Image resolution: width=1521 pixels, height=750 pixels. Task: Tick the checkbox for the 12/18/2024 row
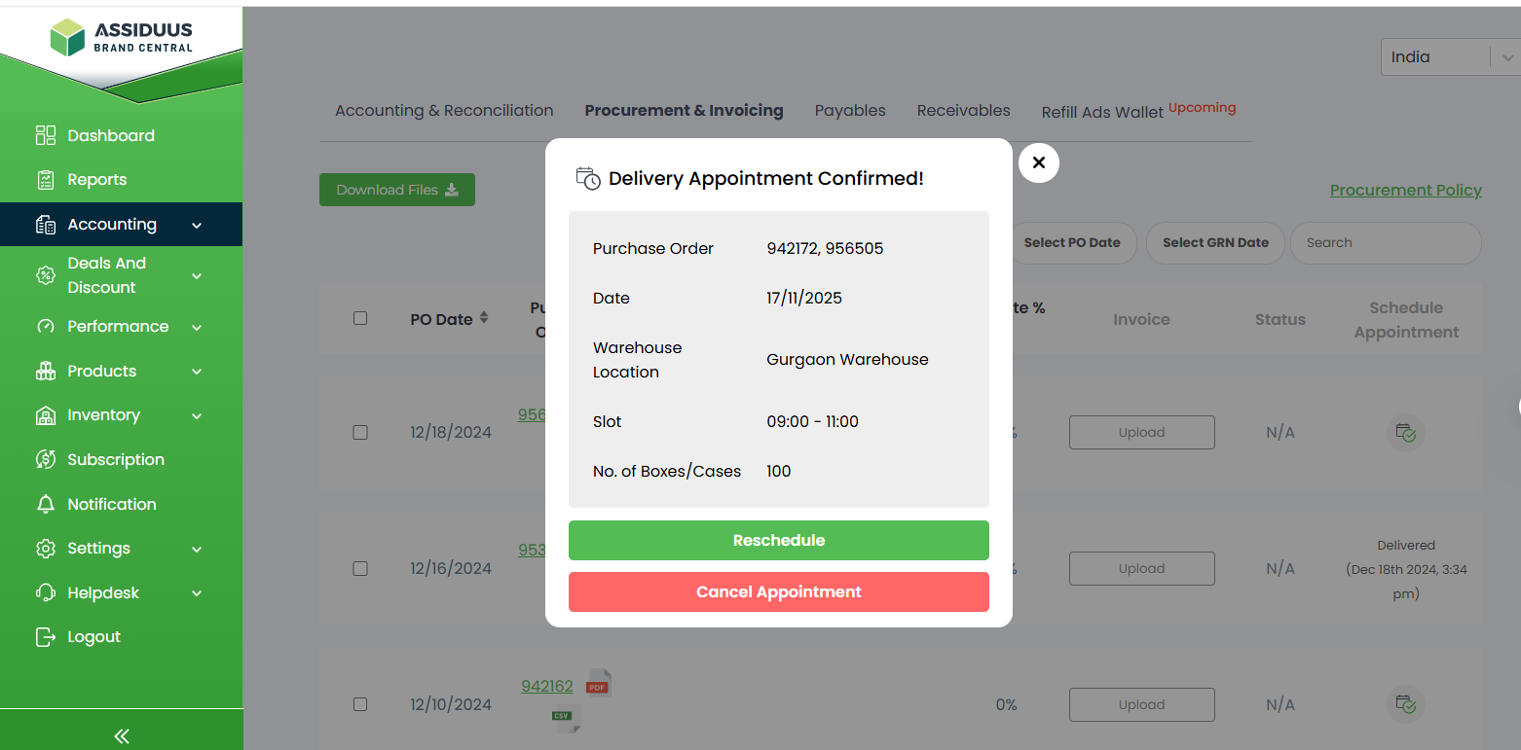[x=360, y=432]
